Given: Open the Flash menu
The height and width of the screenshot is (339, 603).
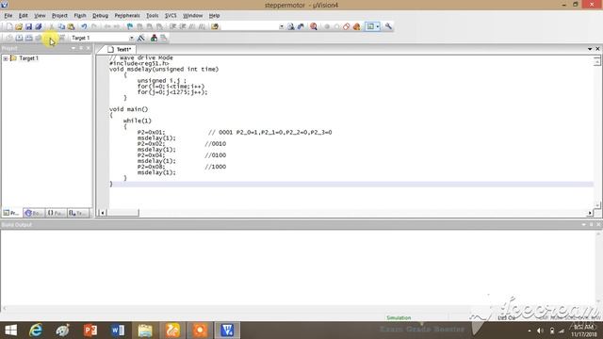Looking at the screenshot, I should pos(80,16).
